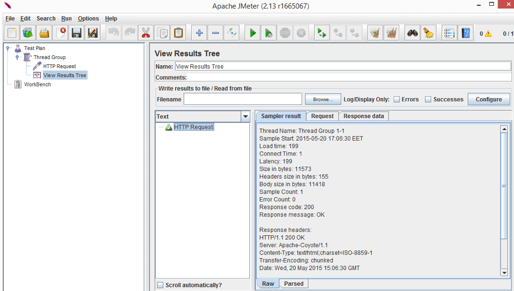Switch to the Request tab
Screen dimensions: 514x291
(x=322, y=116)
